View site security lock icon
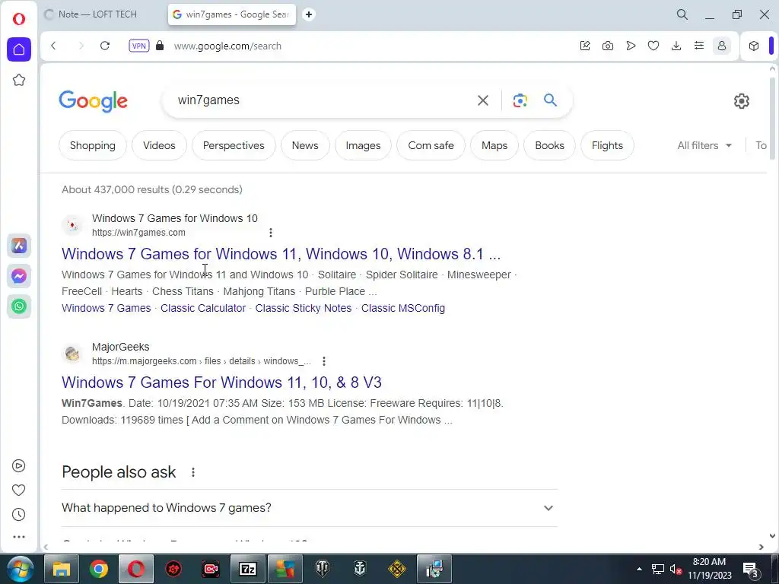 [x=160, y=46]
